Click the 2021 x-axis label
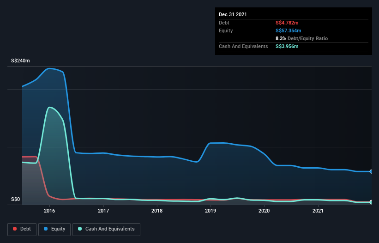The width and height of the screenshot is (379, 243). tap(318, 211)
